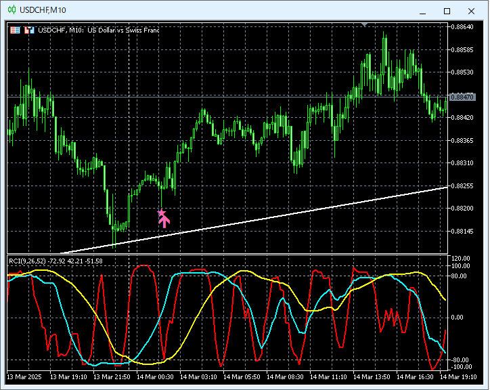
Task: Close the USDCHF,M10 chart window
Action: pos(471,12)
